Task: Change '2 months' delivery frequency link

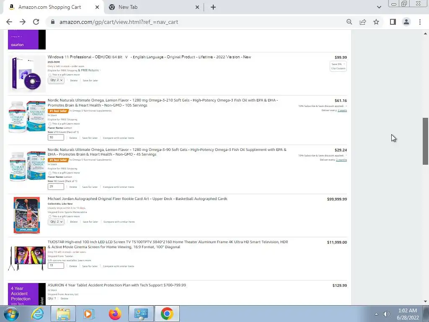Action: click(341, 160)
